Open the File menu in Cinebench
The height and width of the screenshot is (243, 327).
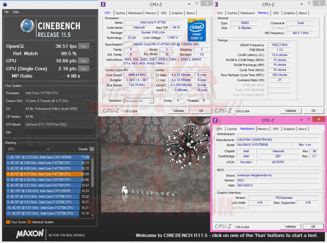pyautogui.click(x=6, y=12)
